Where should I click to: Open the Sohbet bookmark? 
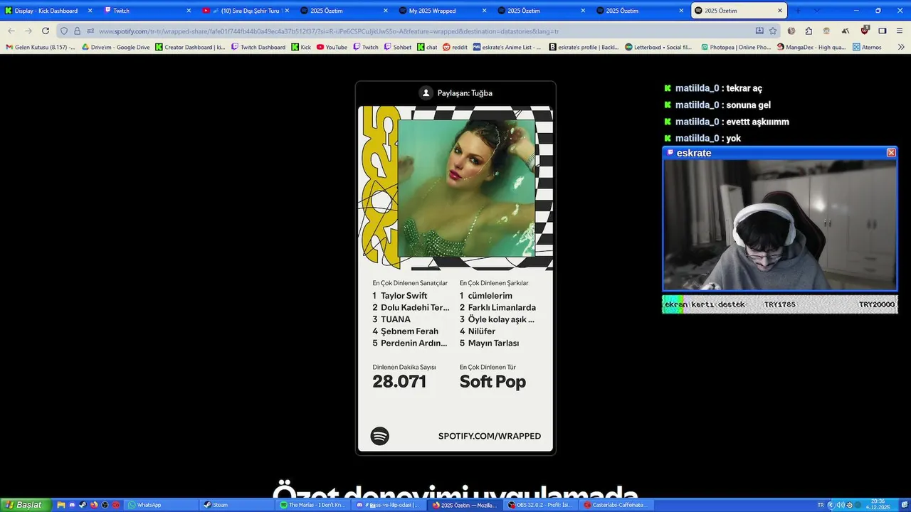398,47
